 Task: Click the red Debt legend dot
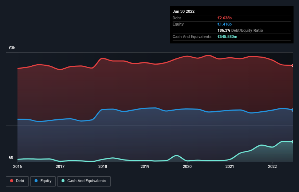[12, 181]
